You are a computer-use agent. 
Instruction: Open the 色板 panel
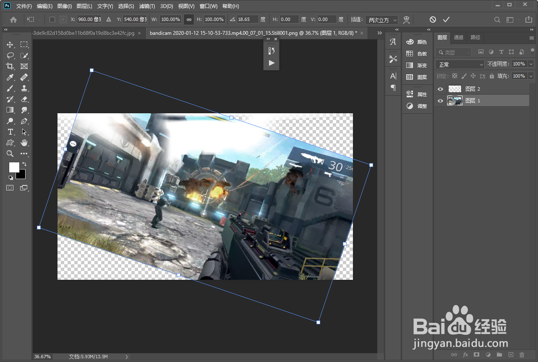pos(416,54)
